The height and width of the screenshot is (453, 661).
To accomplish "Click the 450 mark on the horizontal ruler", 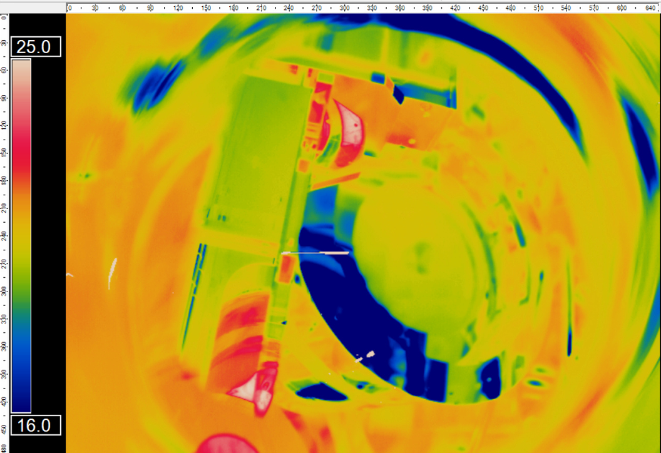I will point(483,8).
